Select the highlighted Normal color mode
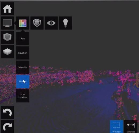 pos(23,81)
